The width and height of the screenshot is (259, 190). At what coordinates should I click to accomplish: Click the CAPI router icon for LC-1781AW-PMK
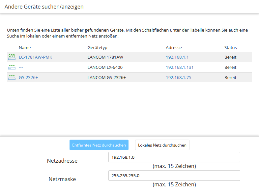coord(12,57)
